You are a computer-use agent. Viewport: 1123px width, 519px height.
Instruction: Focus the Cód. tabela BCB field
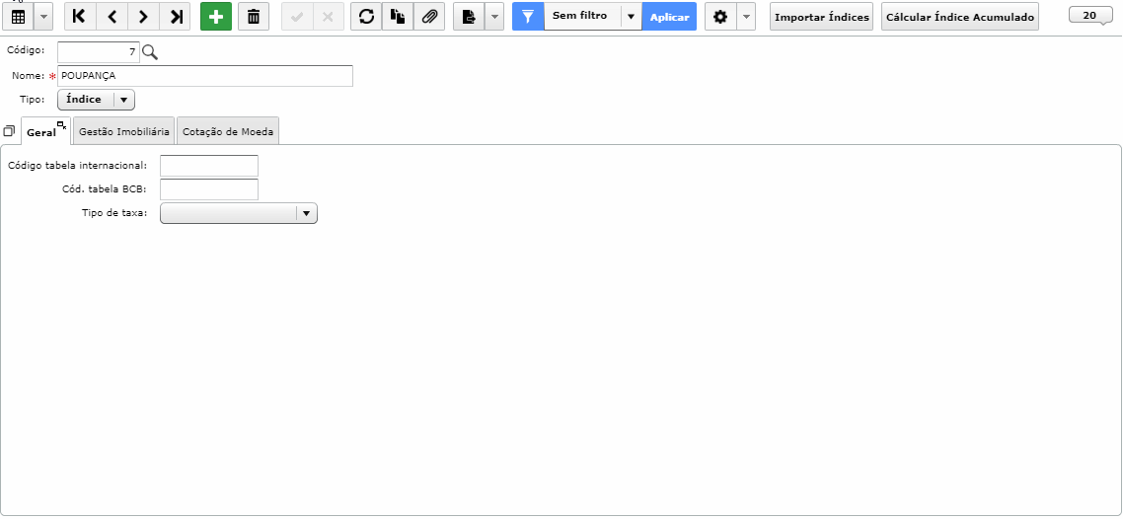point(209,189)
